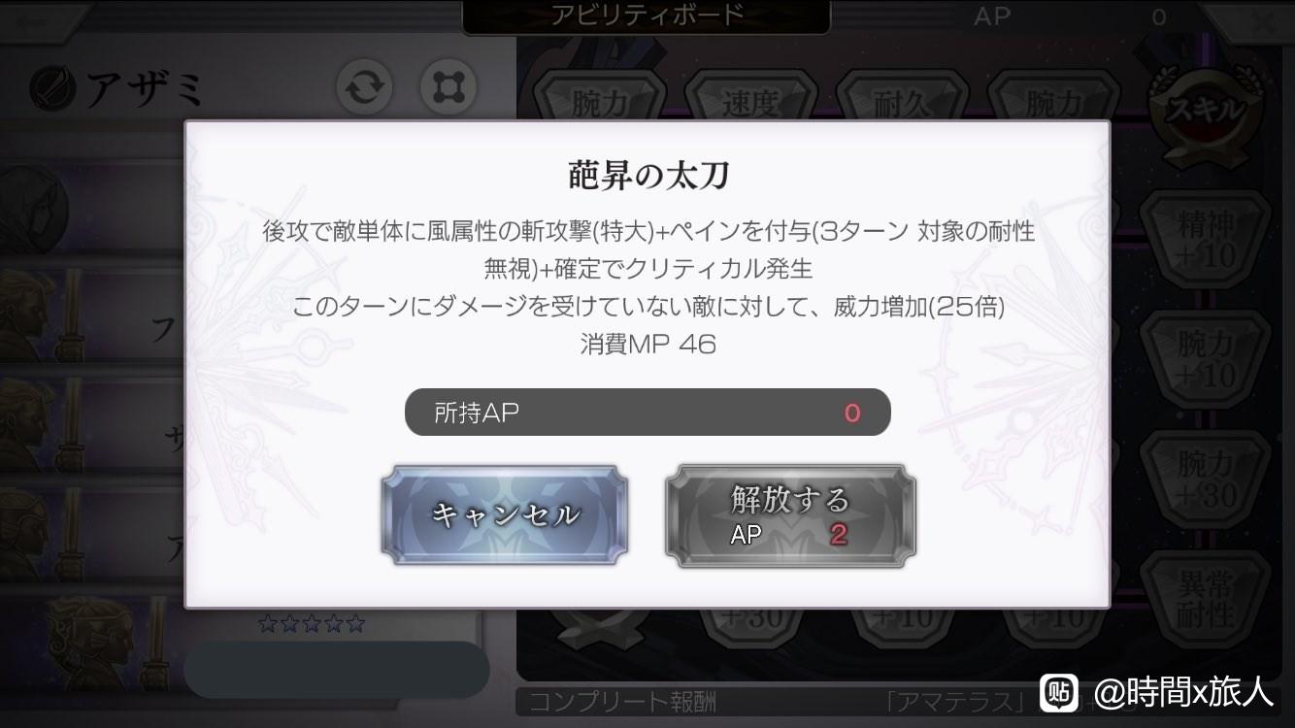Screen dimensions: 1295x728
Task: Tap the 解放する AP 2 button
Action: click(x=790, y=515)
